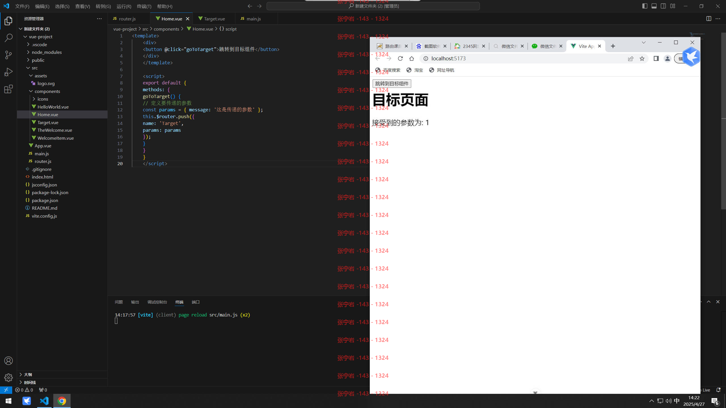
Task: Split the editor to the right
Action: pos(709,19)
